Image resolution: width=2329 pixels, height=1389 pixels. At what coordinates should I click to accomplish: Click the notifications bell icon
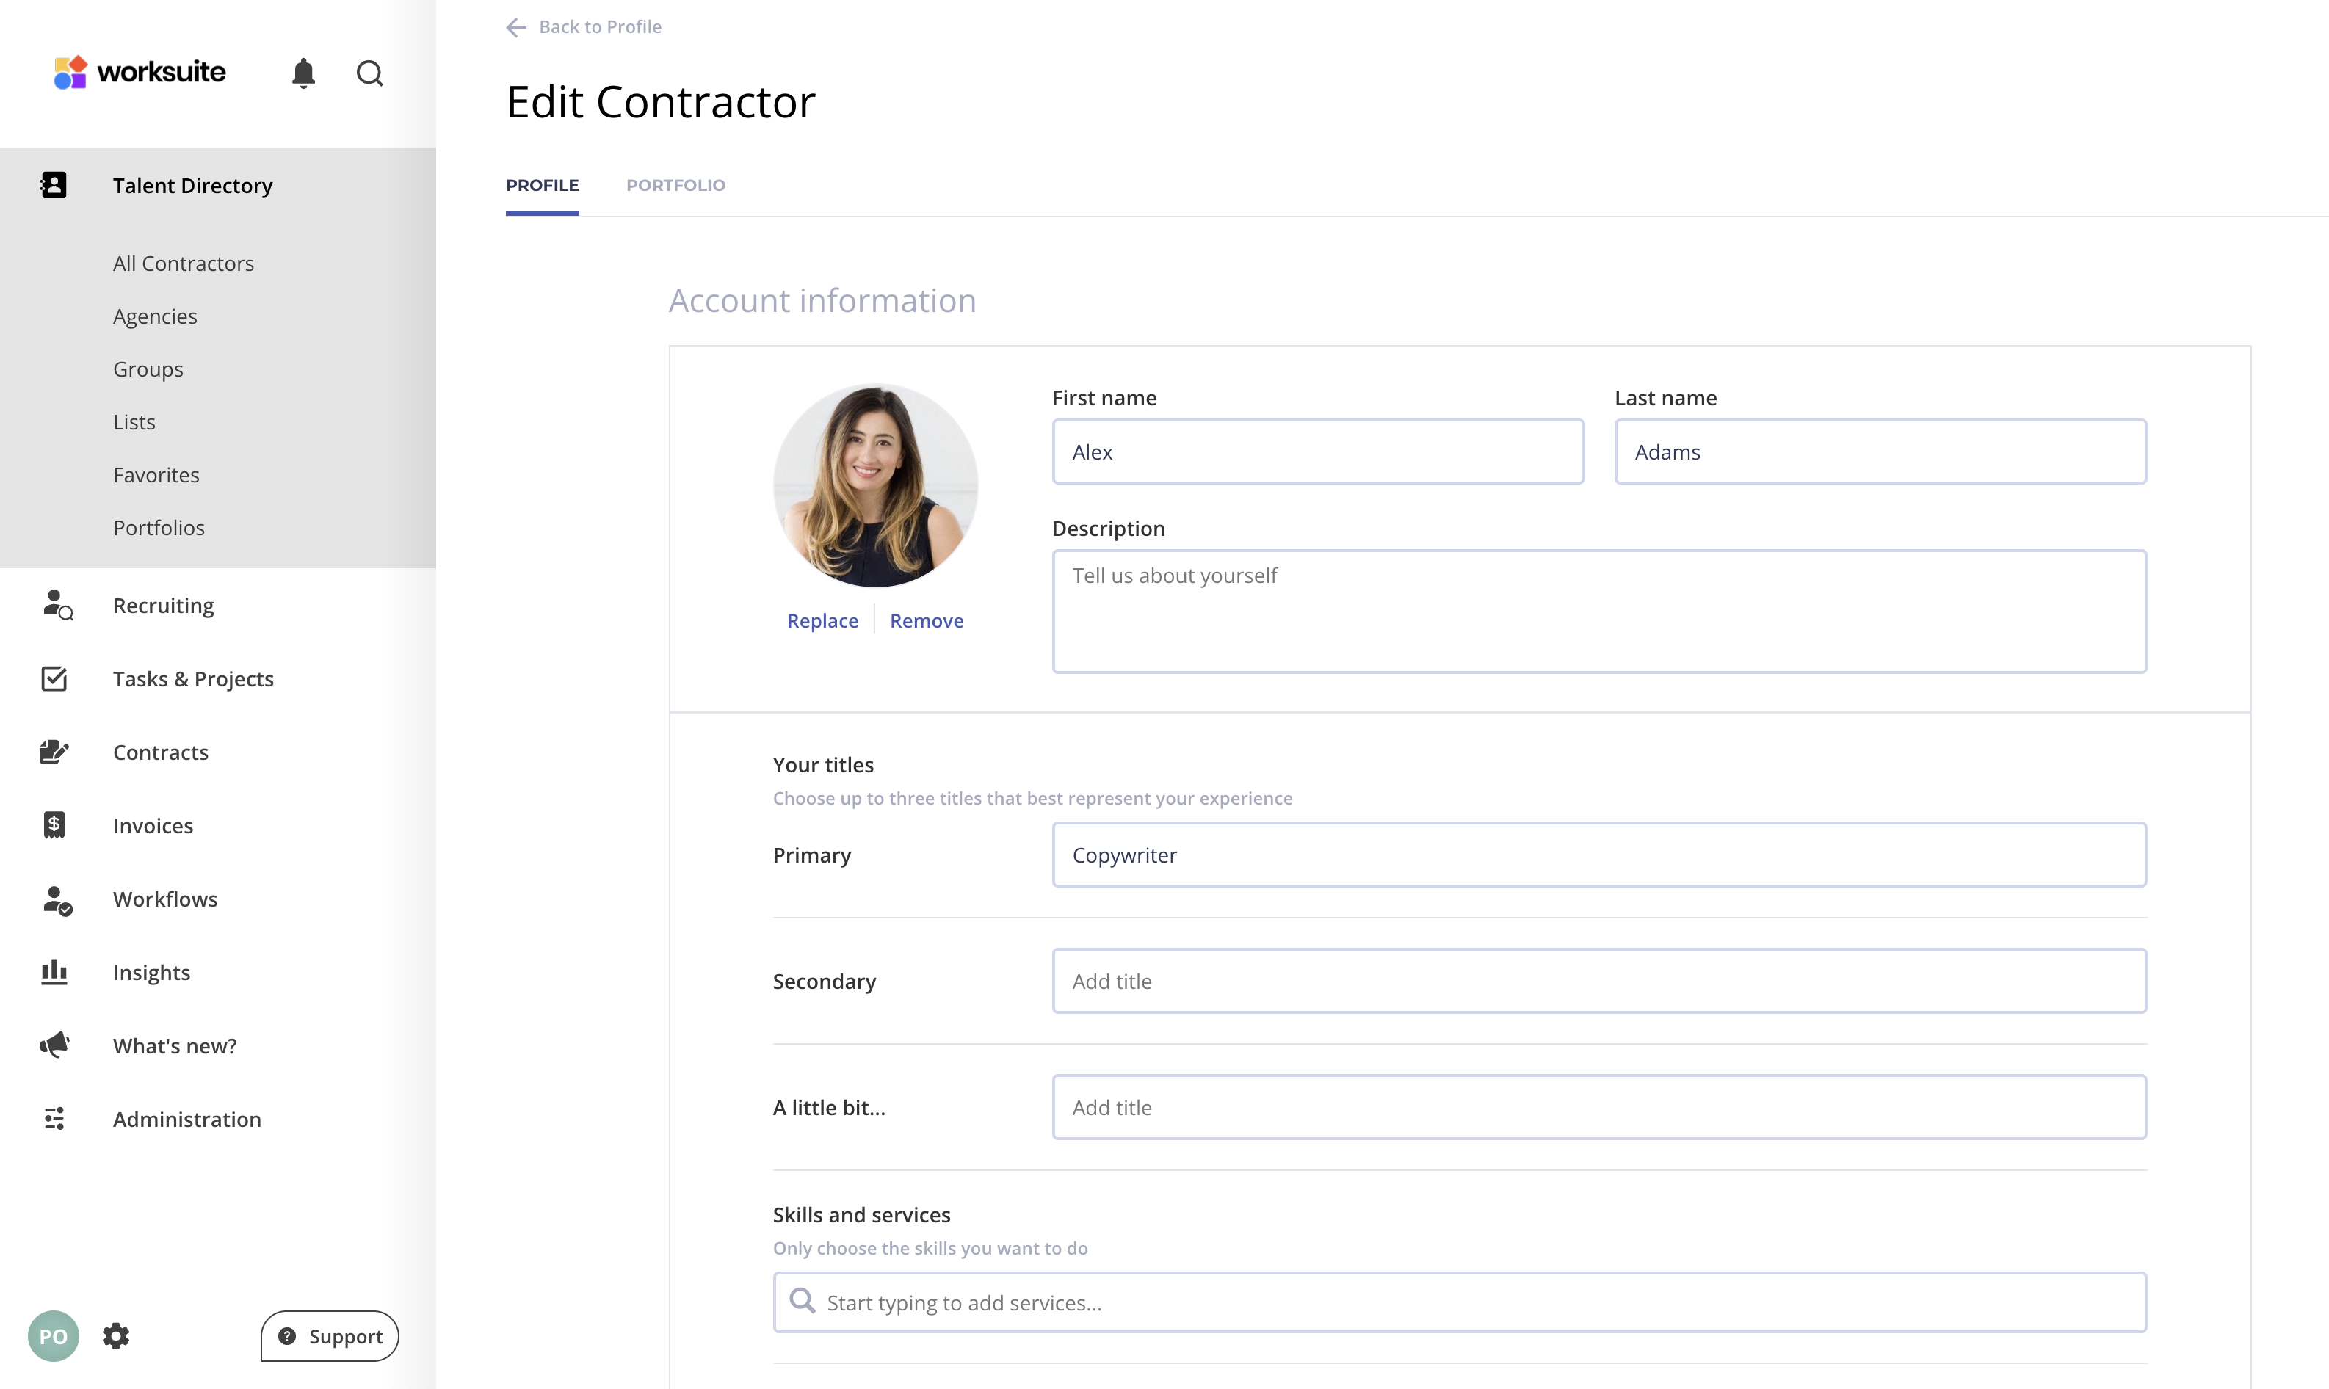click(303, 73)
